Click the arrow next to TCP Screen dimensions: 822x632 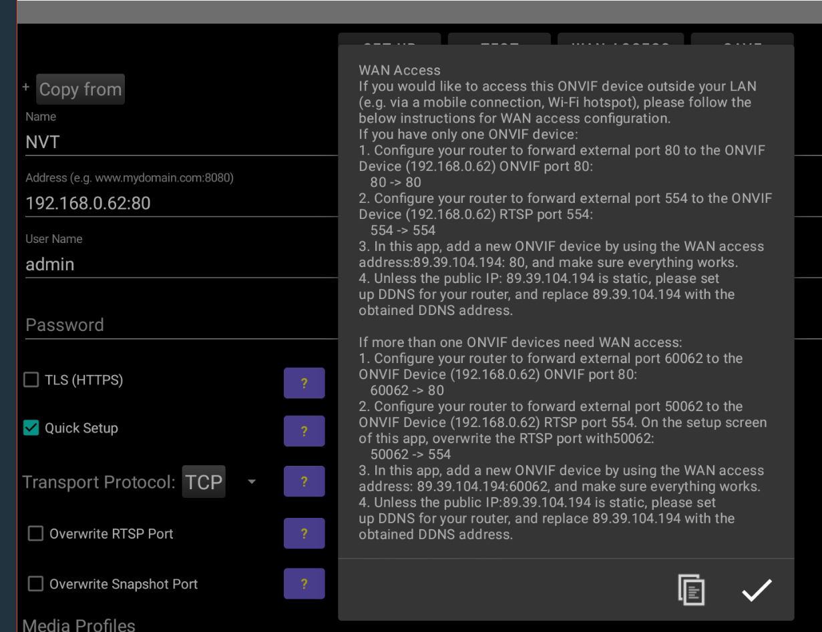pyautogui.click(x=252, y=482)
